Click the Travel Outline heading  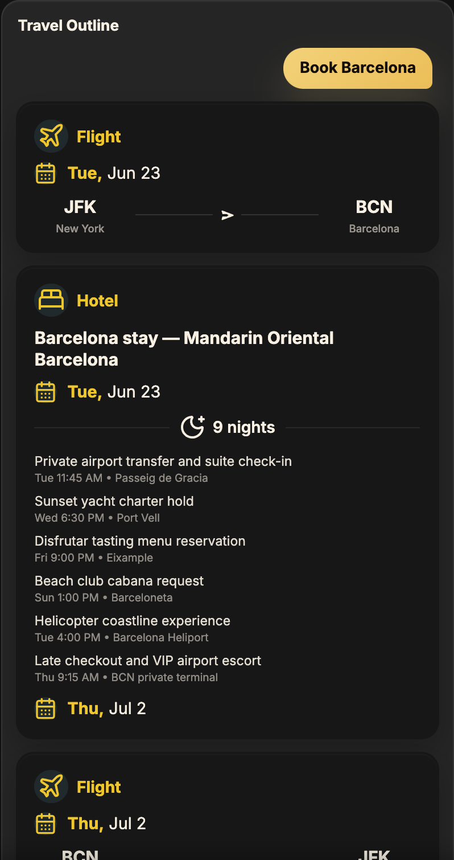click(68, 26)
